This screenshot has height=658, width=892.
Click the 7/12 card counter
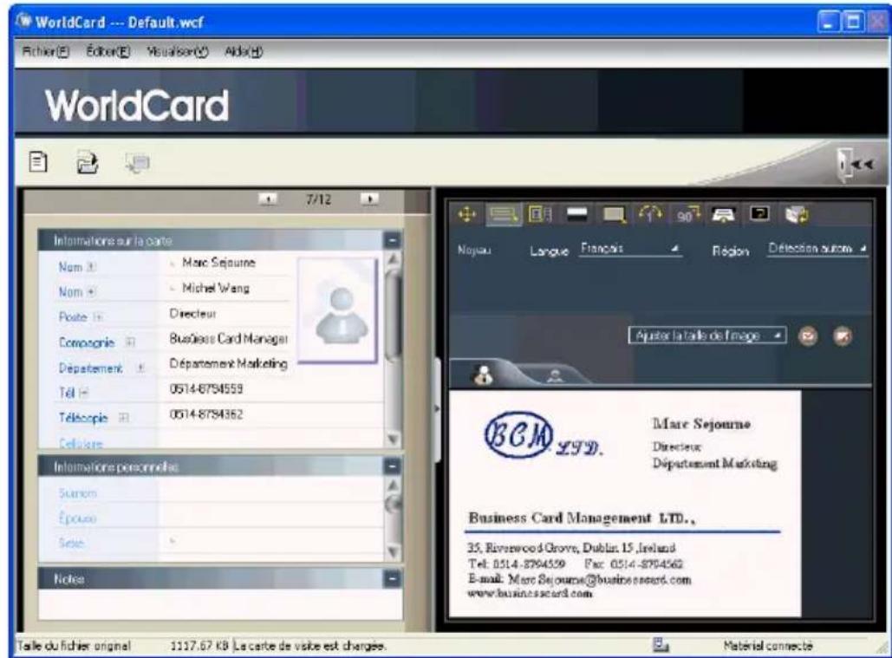click(318, 199)
